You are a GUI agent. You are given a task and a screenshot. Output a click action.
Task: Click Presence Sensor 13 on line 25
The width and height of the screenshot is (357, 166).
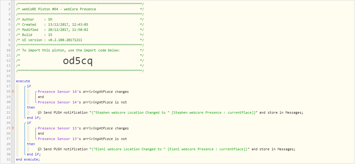(57, 128)
